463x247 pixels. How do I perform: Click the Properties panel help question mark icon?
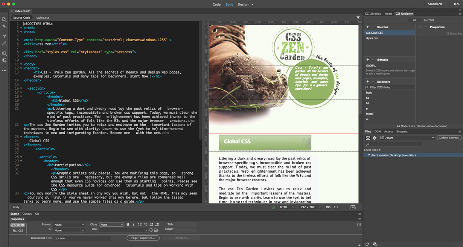[x=359, y=224]
